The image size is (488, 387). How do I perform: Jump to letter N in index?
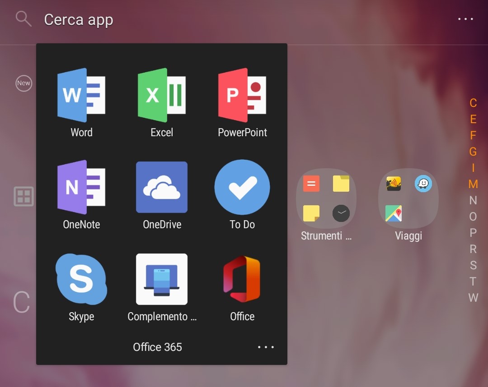[473, 200]
